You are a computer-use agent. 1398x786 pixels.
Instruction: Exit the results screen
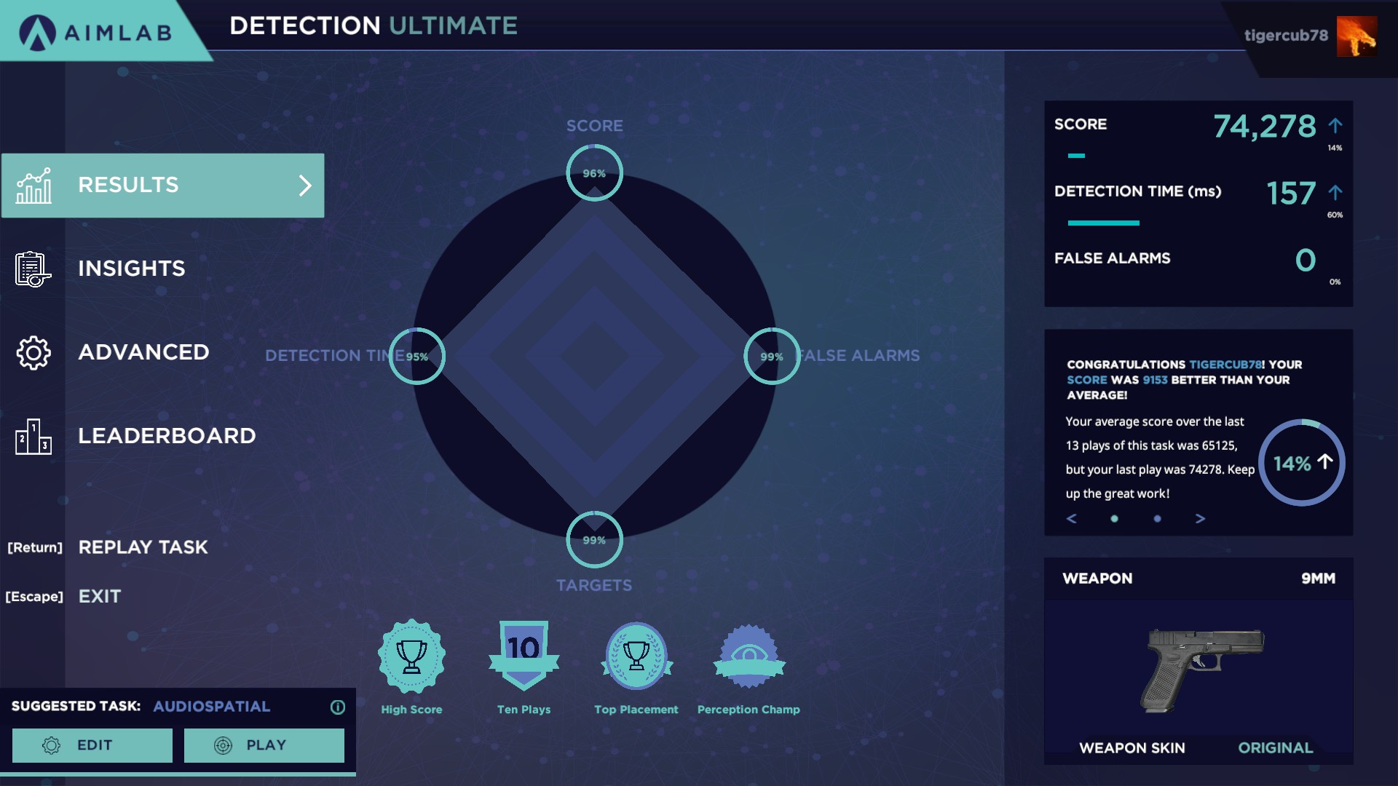click(x=100, y=597)
